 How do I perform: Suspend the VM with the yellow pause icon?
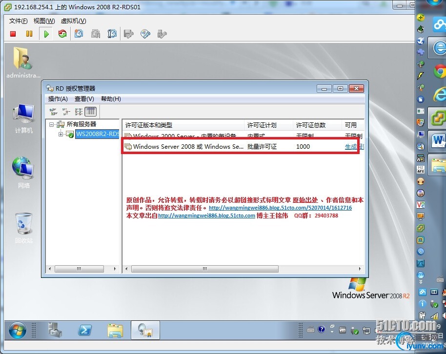pos(29,34)
